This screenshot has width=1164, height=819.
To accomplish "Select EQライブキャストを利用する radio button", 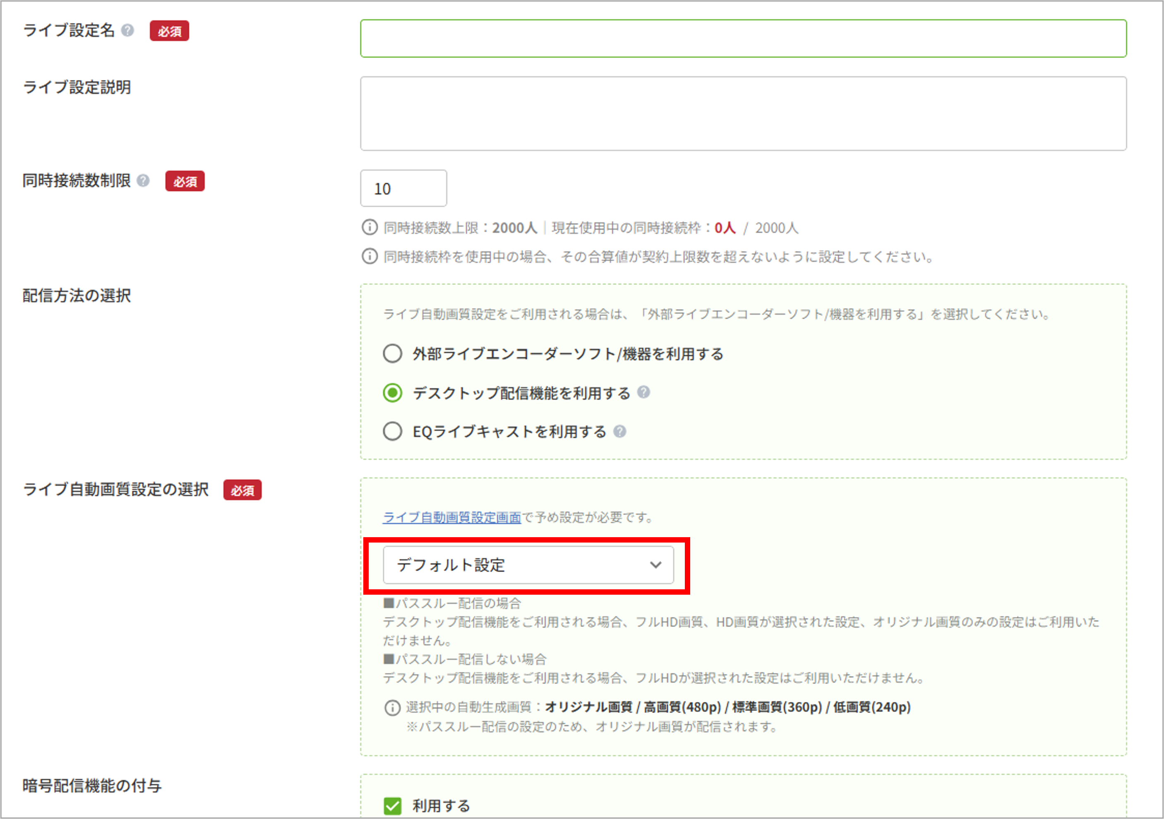I will [x=392, y=432].
